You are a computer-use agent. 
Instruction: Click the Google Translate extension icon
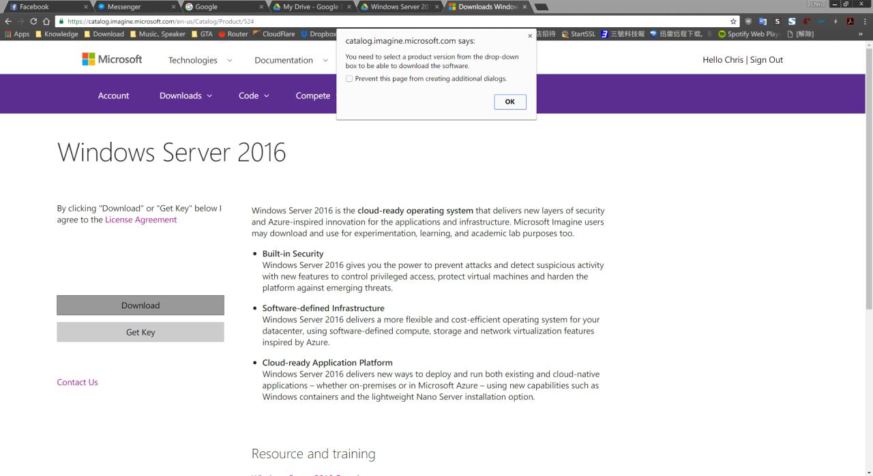point(763,21)
